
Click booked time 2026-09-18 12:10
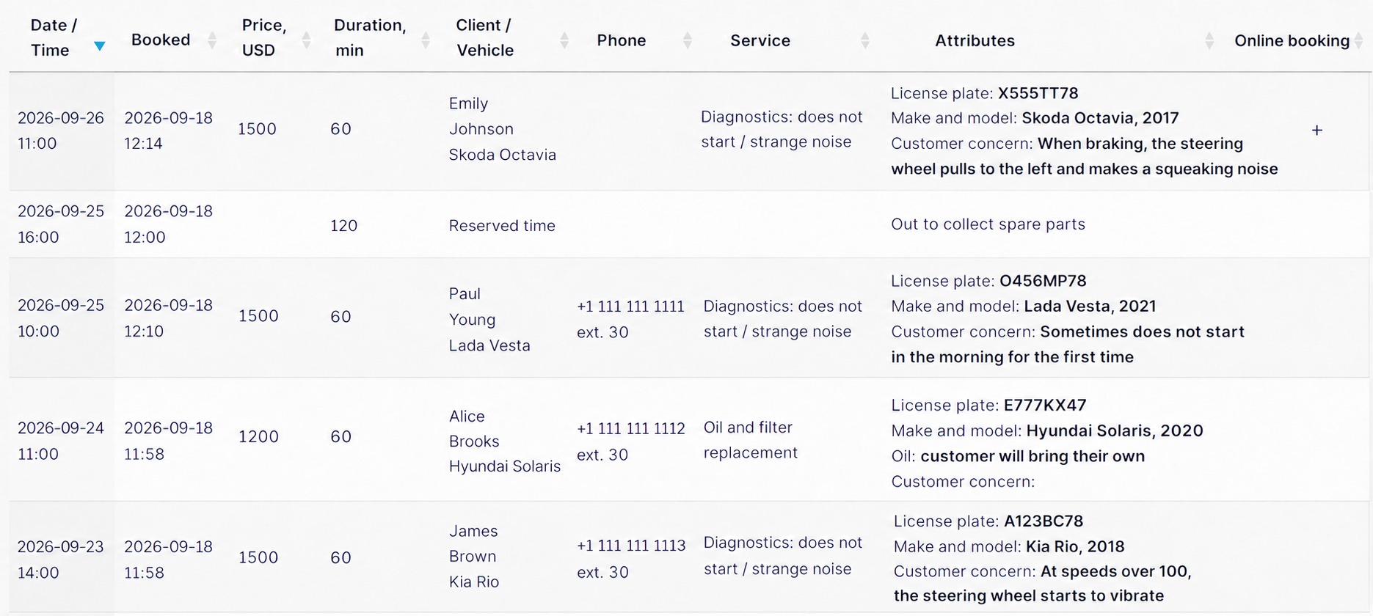pos(168,318)
